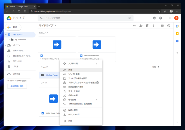Open the Help question mark icon
This screenshot has width=185, height=130.
[x=155, y=18]
